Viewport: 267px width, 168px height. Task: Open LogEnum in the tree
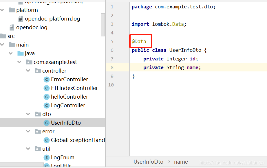[63, 158]
